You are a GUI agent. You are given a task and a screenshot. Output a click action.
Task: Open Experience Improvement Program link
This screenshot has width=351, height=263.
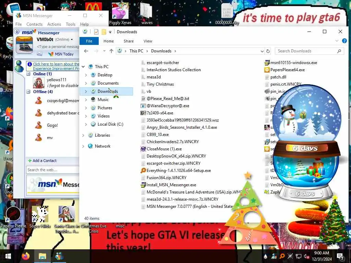point(56,66)
